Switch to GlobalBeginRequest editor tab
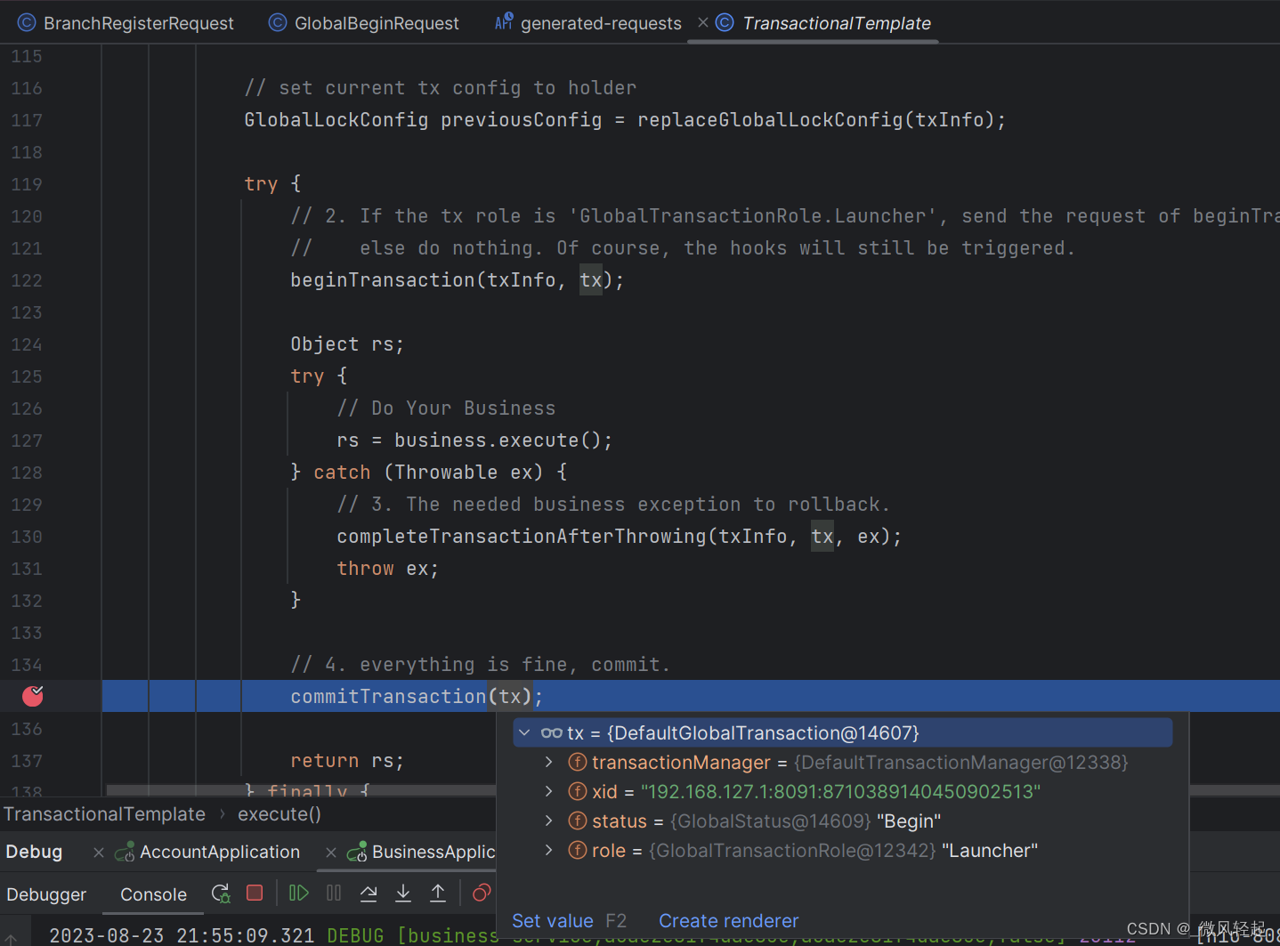 [364, 23]
